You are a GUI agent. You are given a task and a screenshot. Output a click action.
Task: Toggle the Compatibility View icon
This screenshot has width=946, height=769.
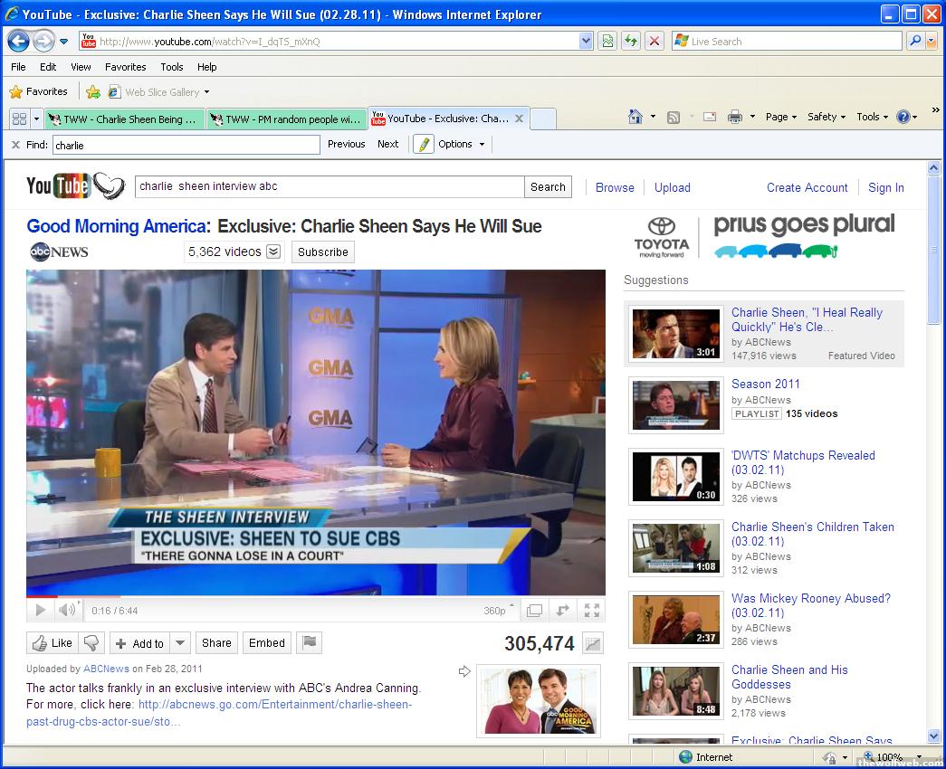[x=607, y=41]
